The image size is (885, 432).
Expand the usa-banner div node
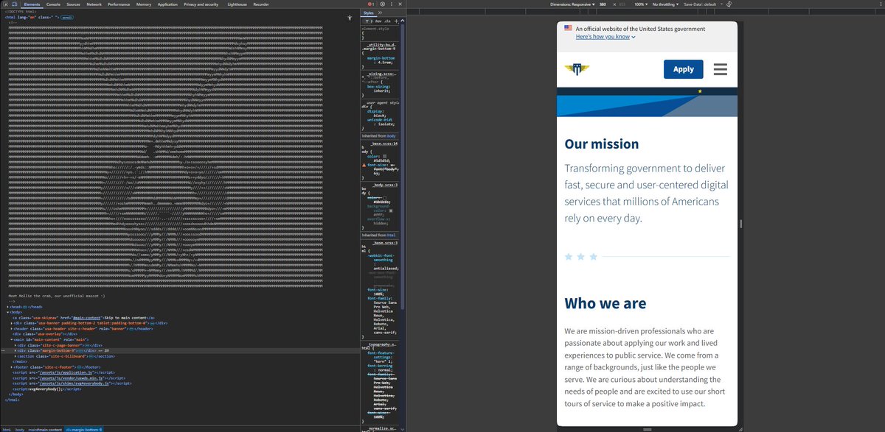tap(12, 322)
